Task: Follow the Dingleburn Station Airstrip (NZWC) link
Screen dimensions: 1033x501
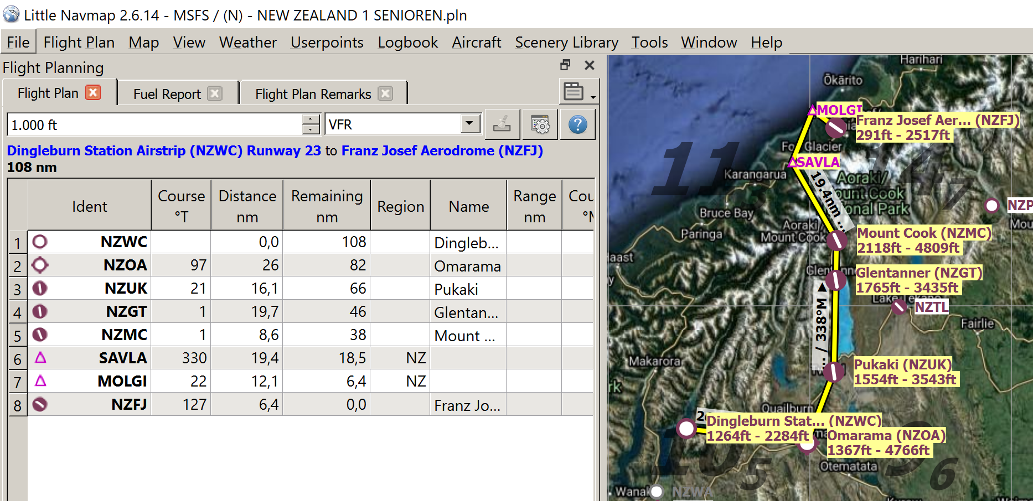Action: click(125, 150)
